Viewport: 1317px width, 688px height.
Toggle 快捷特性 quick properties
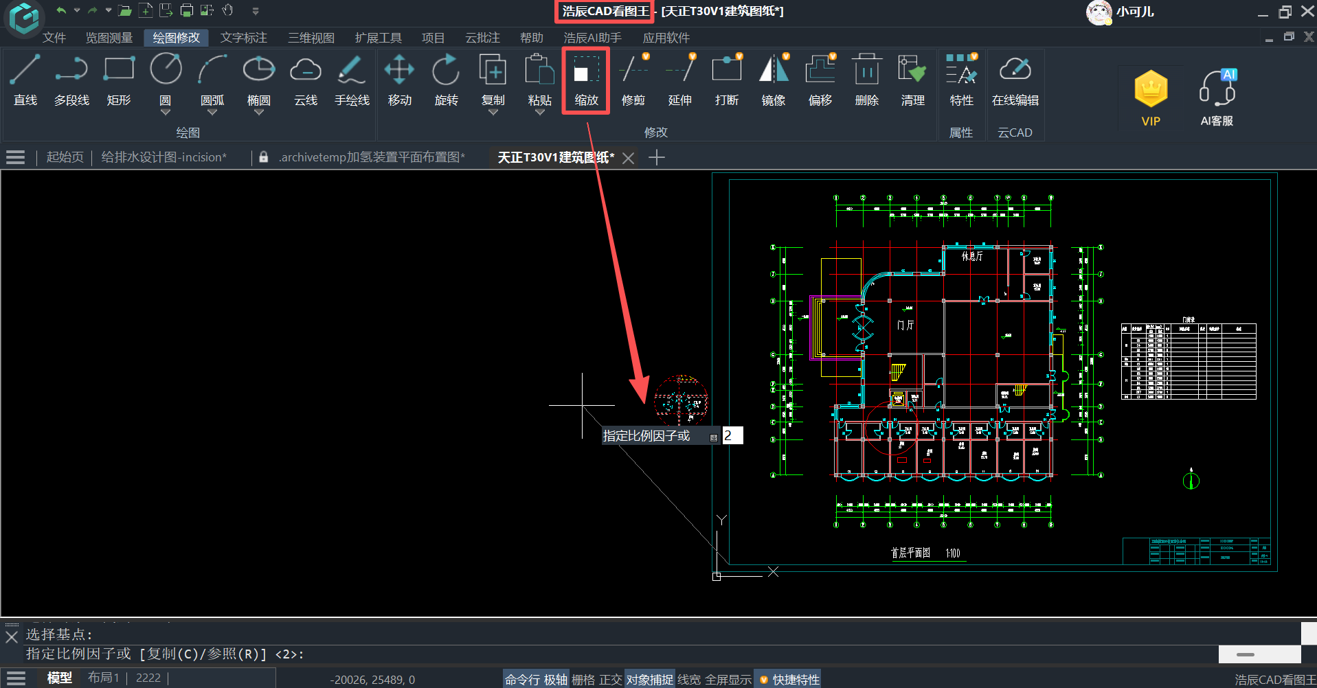click(789, 680)
